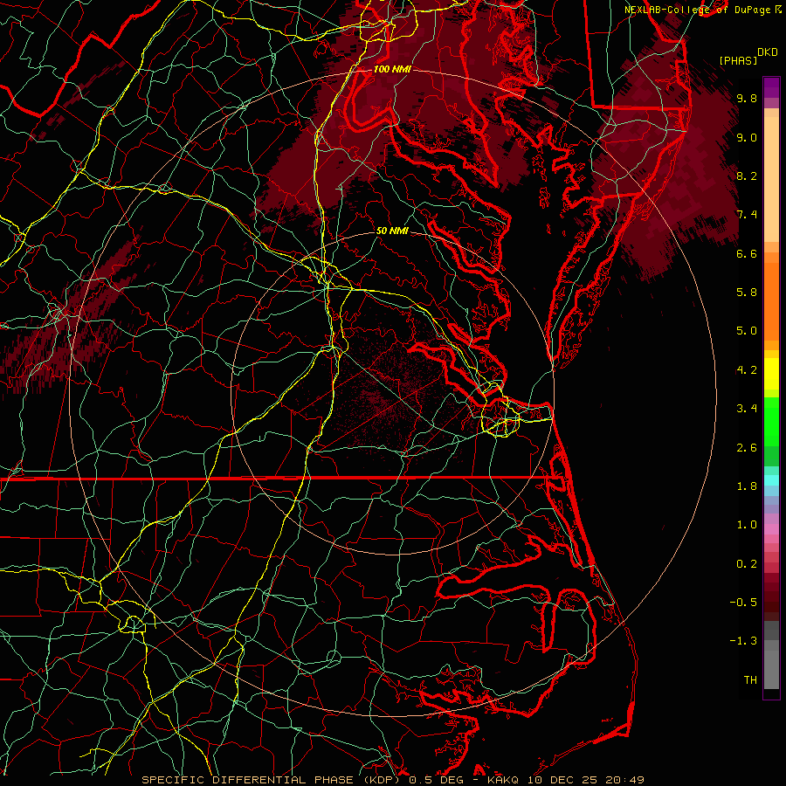
Task: Pick the cyan band on the color scale
Action: click(x=771, y=480)
